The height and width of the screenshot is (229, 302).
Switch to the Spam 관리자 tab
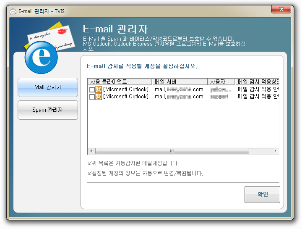[x=48, y=110]
